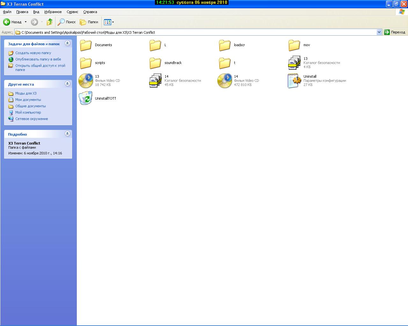Viewport: 408px width, 326px height.
Task: Select the 13 security catalog file icon
Action: click(294, 63)
